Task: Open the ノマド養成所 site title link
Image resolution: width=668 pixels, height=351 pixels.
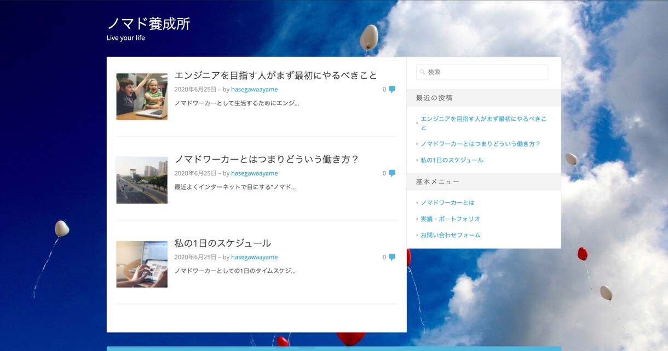Action: (x=148, y=24)
